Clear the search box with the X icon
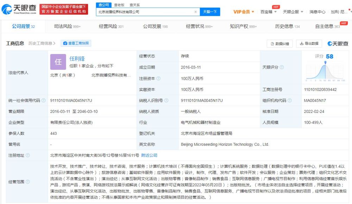The image size is (352, 204). coord(195,12)
